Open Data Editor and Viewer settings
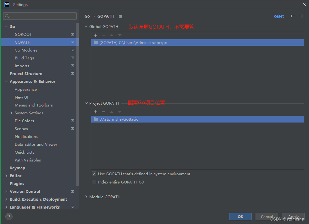The height and width of the screenshot is (224, 309). [x=36, y=145]
